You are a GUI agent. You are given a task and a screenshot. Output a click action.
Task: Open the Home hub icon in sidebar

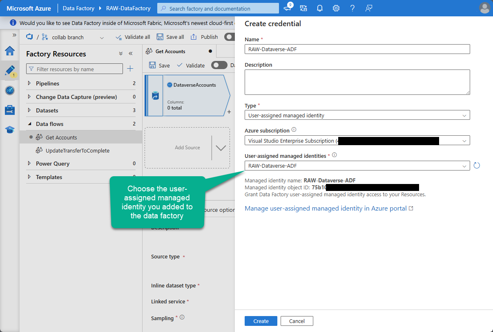(9, 51)
